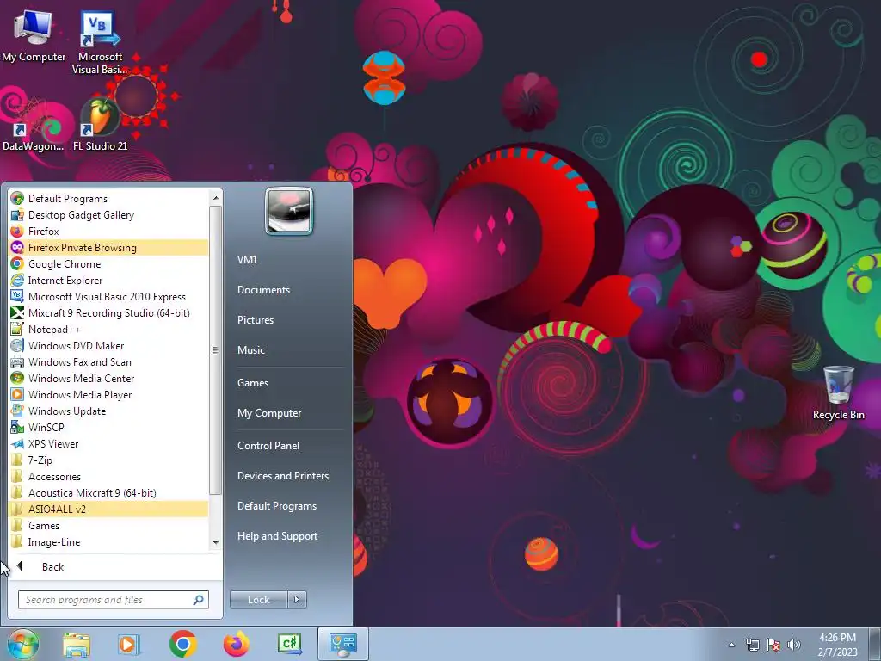881x661 pixels.
Task: Open Google Chrome from the taskbar
Action: point(182,644)
